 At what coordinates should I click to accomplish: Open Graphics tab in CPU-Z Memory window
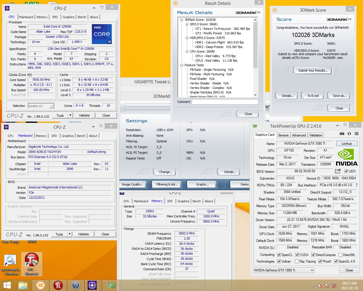183,201
